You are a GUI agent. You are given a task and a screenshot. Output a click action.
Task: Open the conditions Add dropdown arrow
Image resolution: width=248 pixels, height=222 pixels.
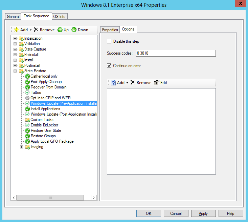127,83
